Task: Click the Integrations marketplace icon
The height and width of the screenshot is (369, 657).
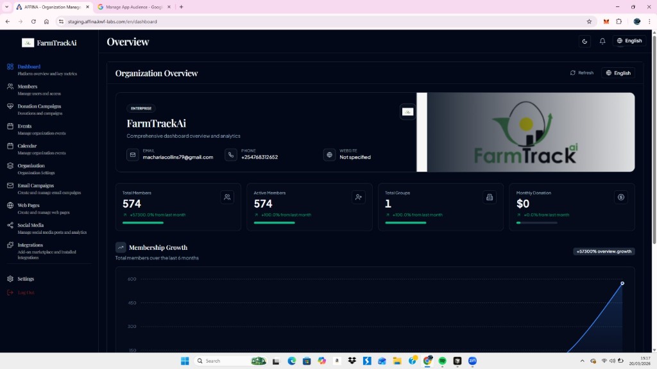Action: click(x=10, y=245)
